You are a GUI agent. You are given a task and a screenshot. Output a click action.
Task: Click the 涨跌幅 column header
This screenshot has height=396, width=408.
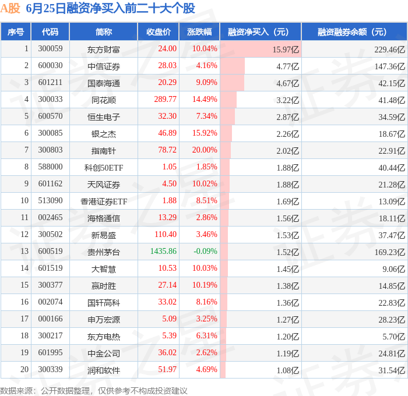199,31
